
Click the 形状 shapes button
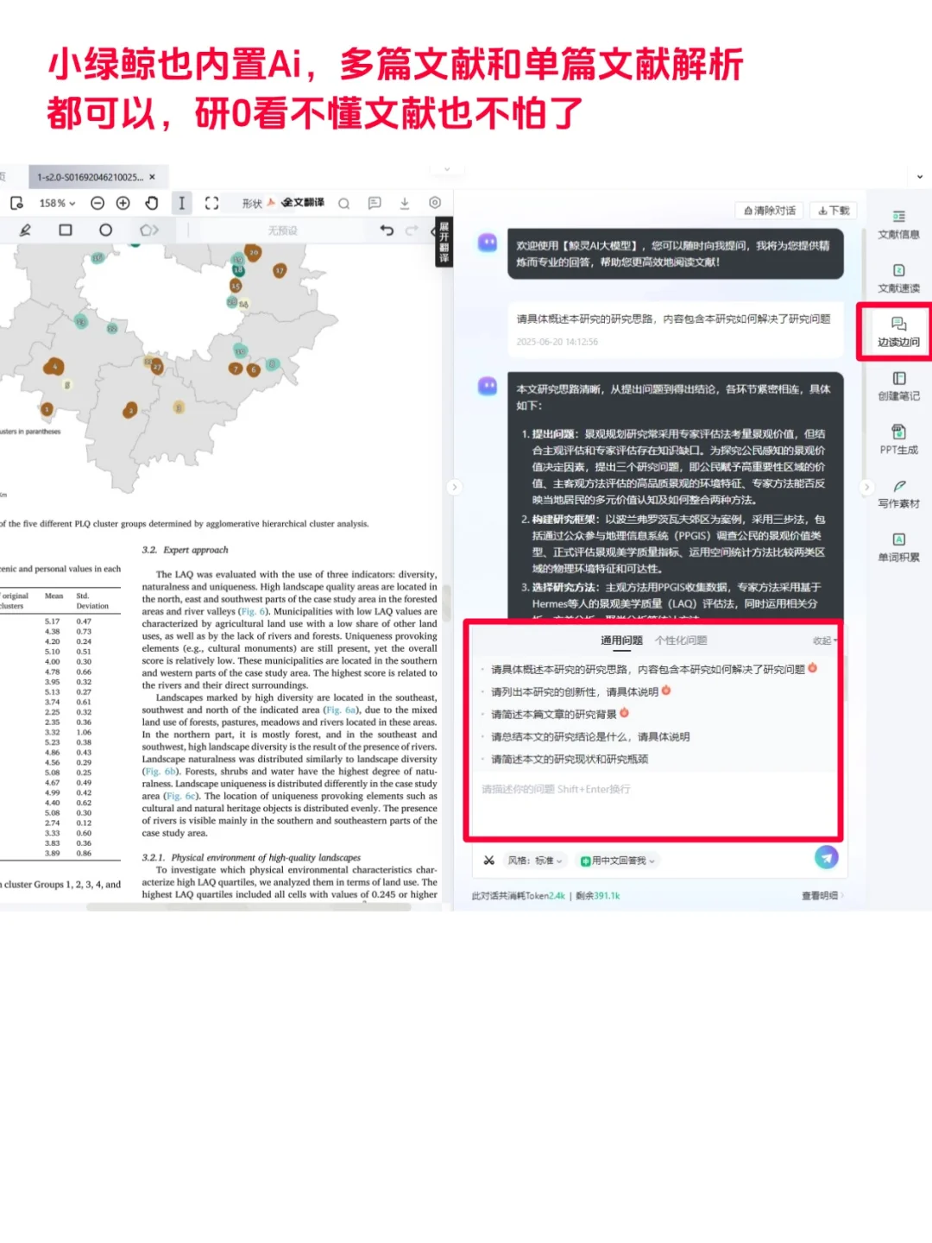coord(252,204)
